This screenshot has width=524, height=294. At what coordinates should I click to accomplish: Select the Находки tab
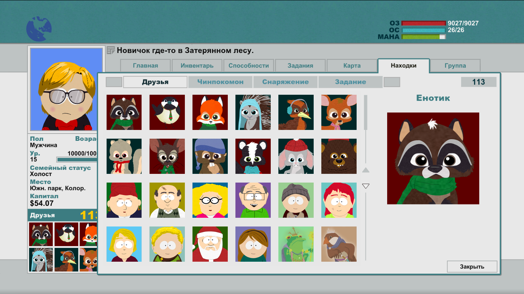tap(404, 66)
